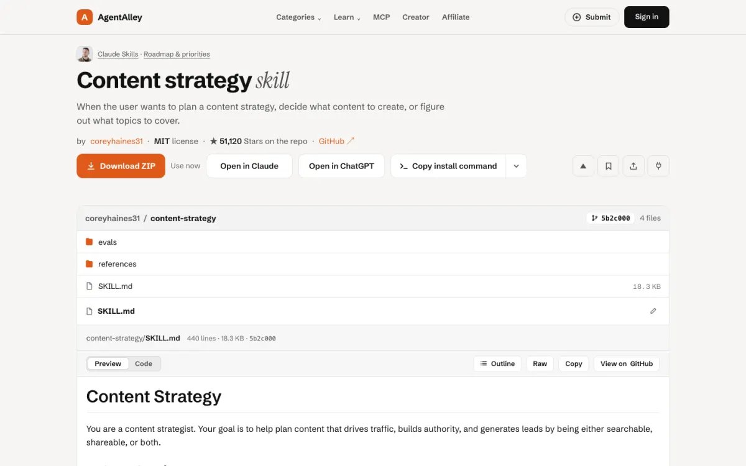Open the SKILL.md file row showing 18.3 KB
Screen dimensions: 746x466
(373, 286)
